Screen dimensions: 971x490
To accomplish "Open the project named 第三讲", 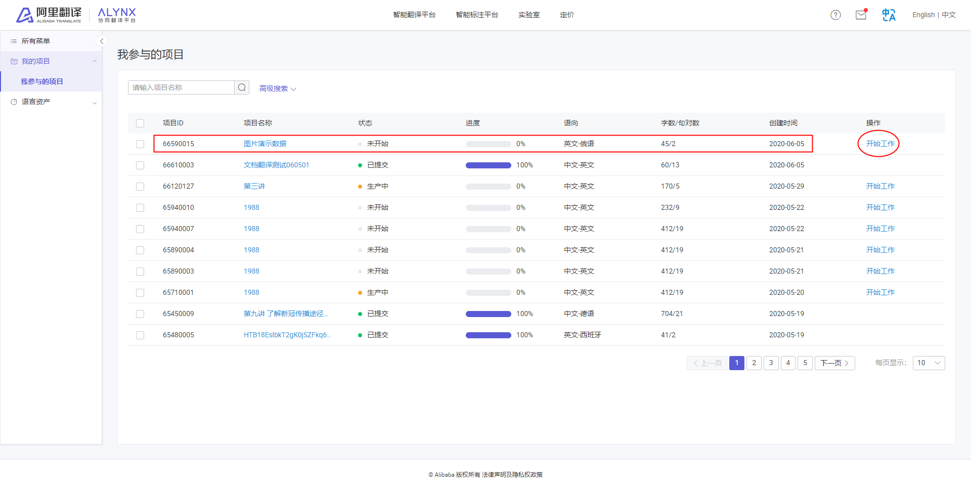I will [x=254, y=186].
